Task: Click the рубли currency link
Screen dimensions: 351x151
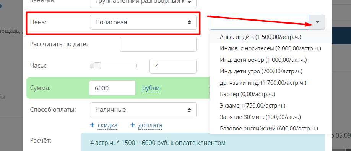Action: (151, 88)
